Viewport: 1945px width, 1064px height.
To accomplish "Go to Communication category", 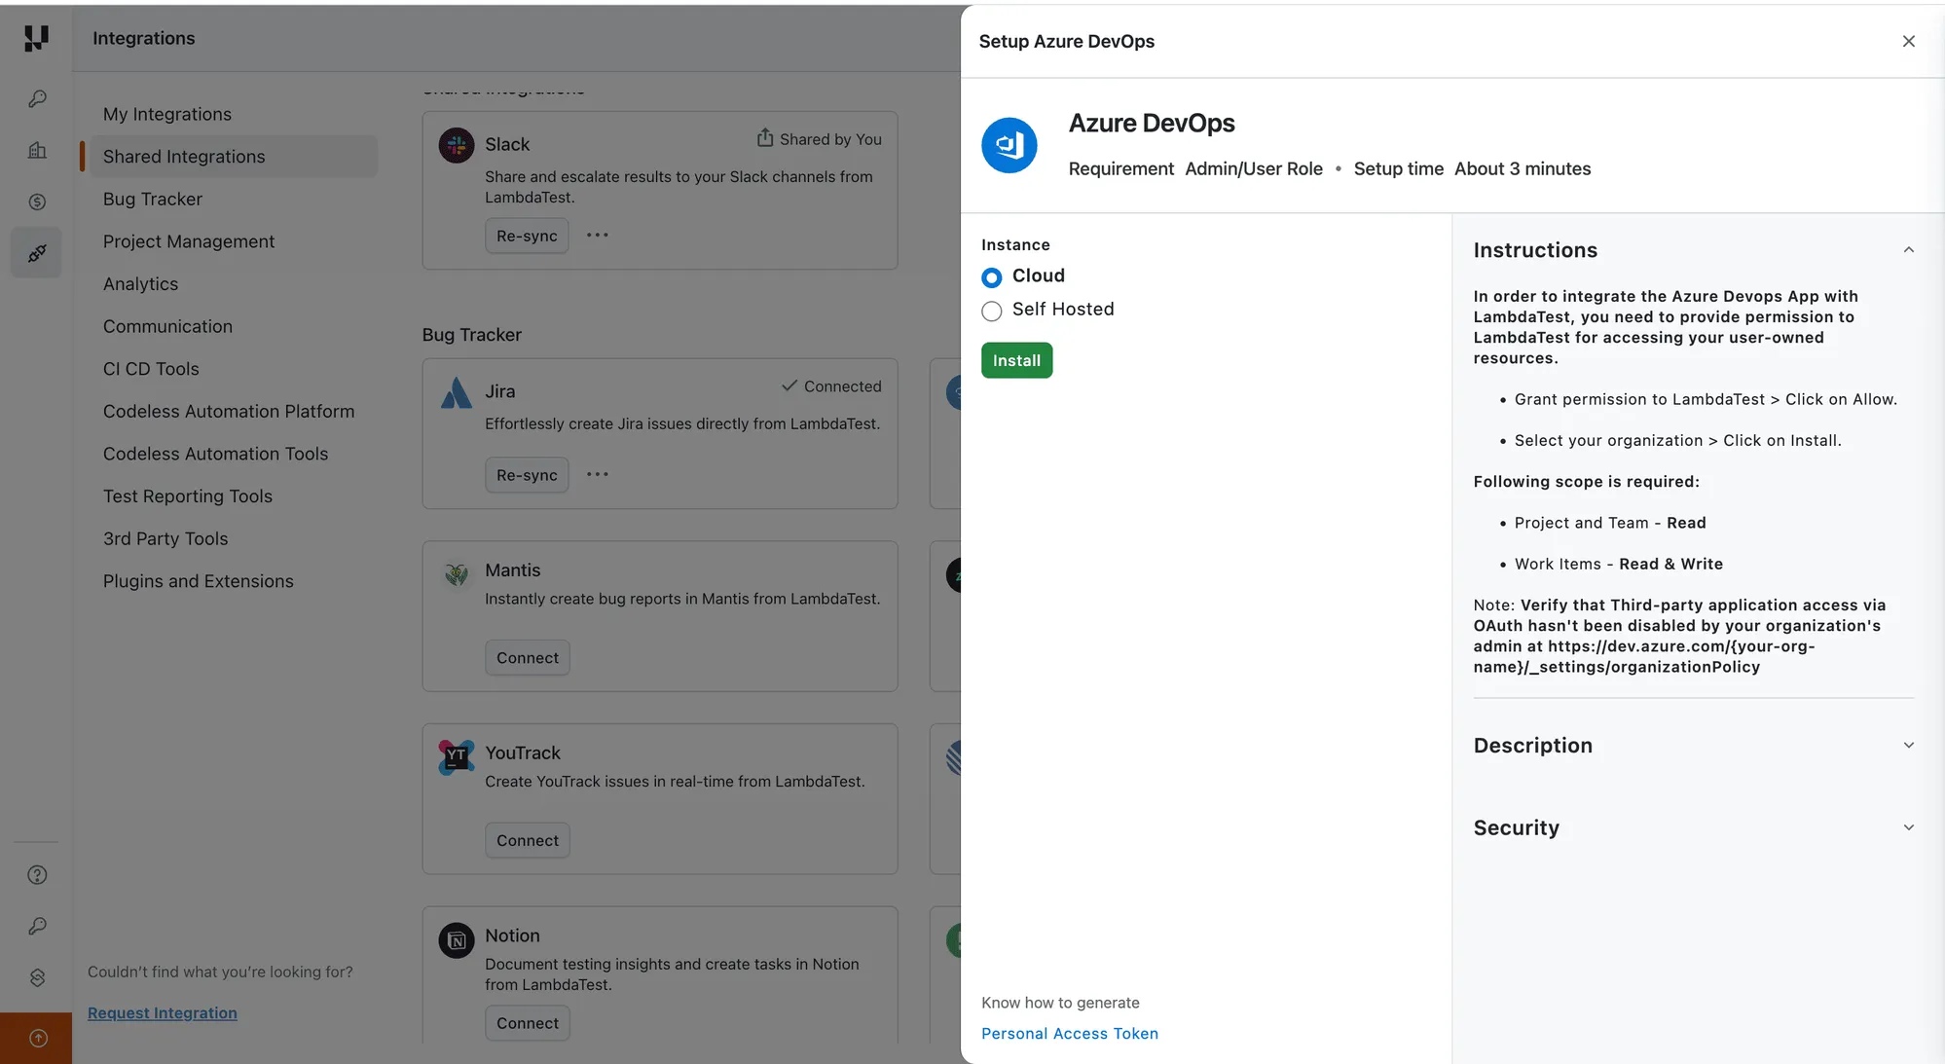I will [167, 326].
